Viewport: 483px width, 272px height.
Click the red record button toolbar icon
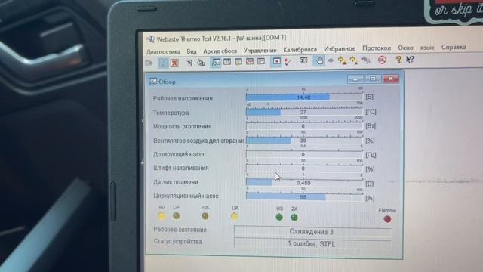point(277,61)
